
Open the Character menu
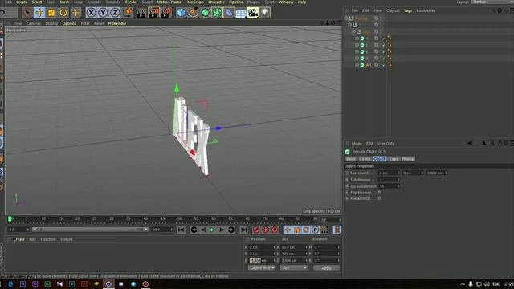(217, 2)
